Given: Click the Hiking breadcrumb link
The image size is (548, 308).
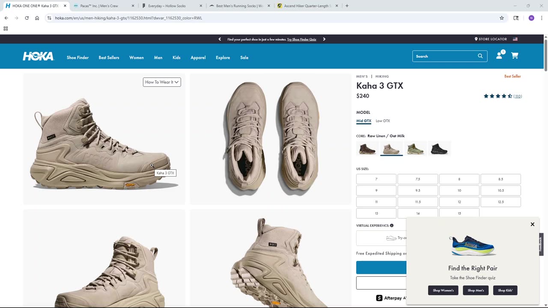Looking at the screenshot, I should coord(382,77).
